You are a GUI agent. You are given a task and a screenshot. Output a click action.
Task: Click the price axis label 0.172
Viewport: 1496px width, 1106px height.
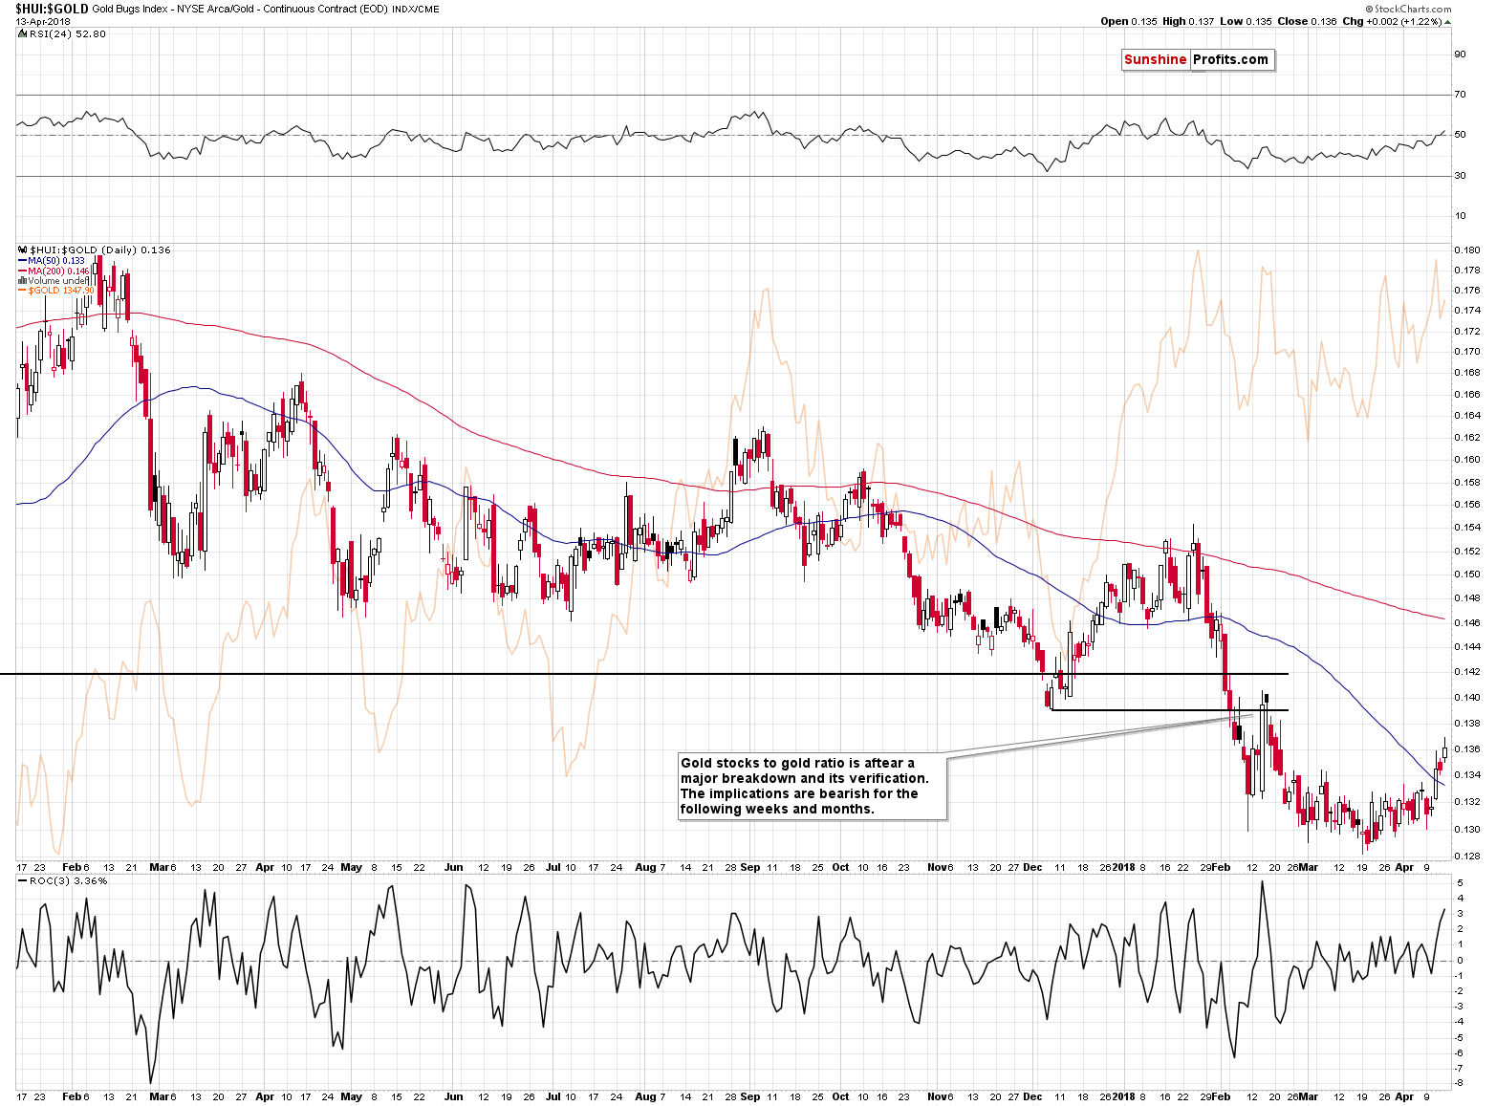tap(1467, 331)
